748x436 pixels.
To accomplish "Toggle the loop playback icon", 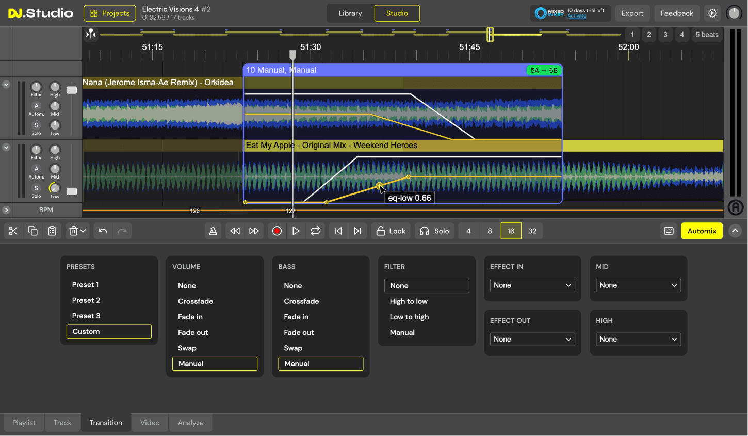I will (x=315, y=231).
